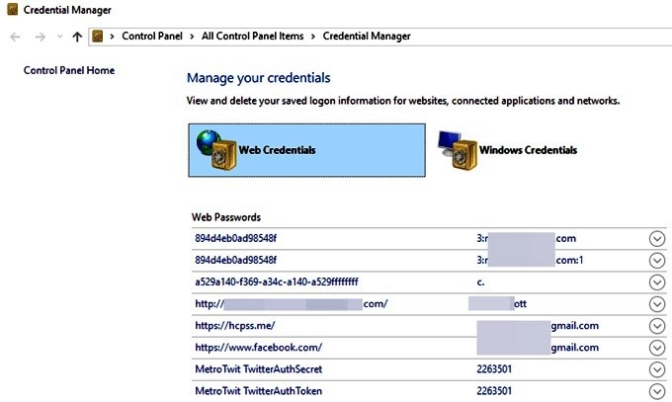Click the first 894d4eb0ad98548f text
The image size is (672, 402).
236,238
